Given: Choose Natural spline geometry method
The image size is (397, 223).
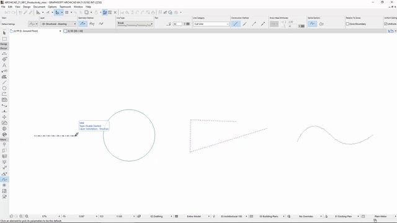Looking at the screenshot, I should 83,24.
